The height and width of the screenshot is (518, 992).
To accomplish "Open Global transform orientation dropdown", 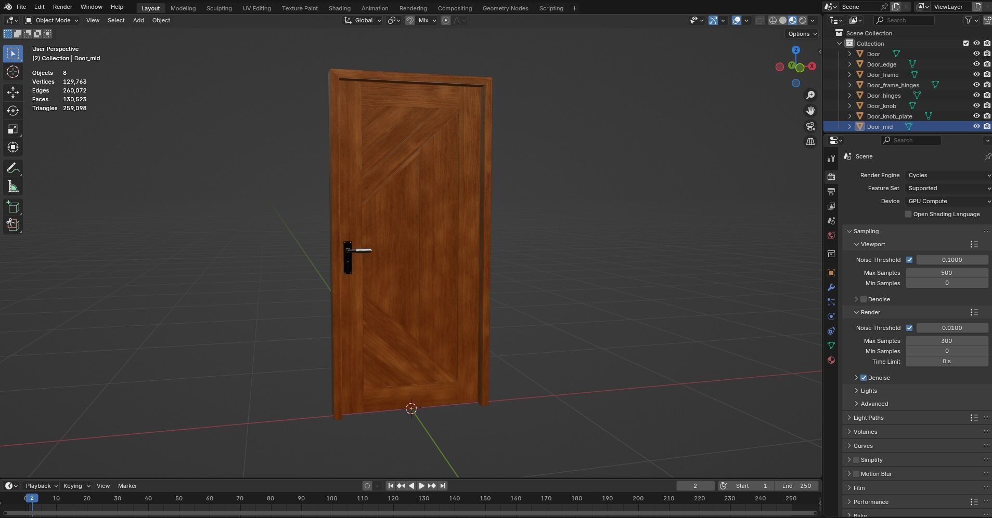I will pos(363,20).
